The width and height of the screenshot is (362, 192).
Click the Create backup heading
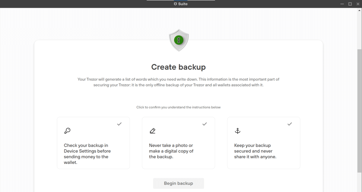(x=178, y=67)
